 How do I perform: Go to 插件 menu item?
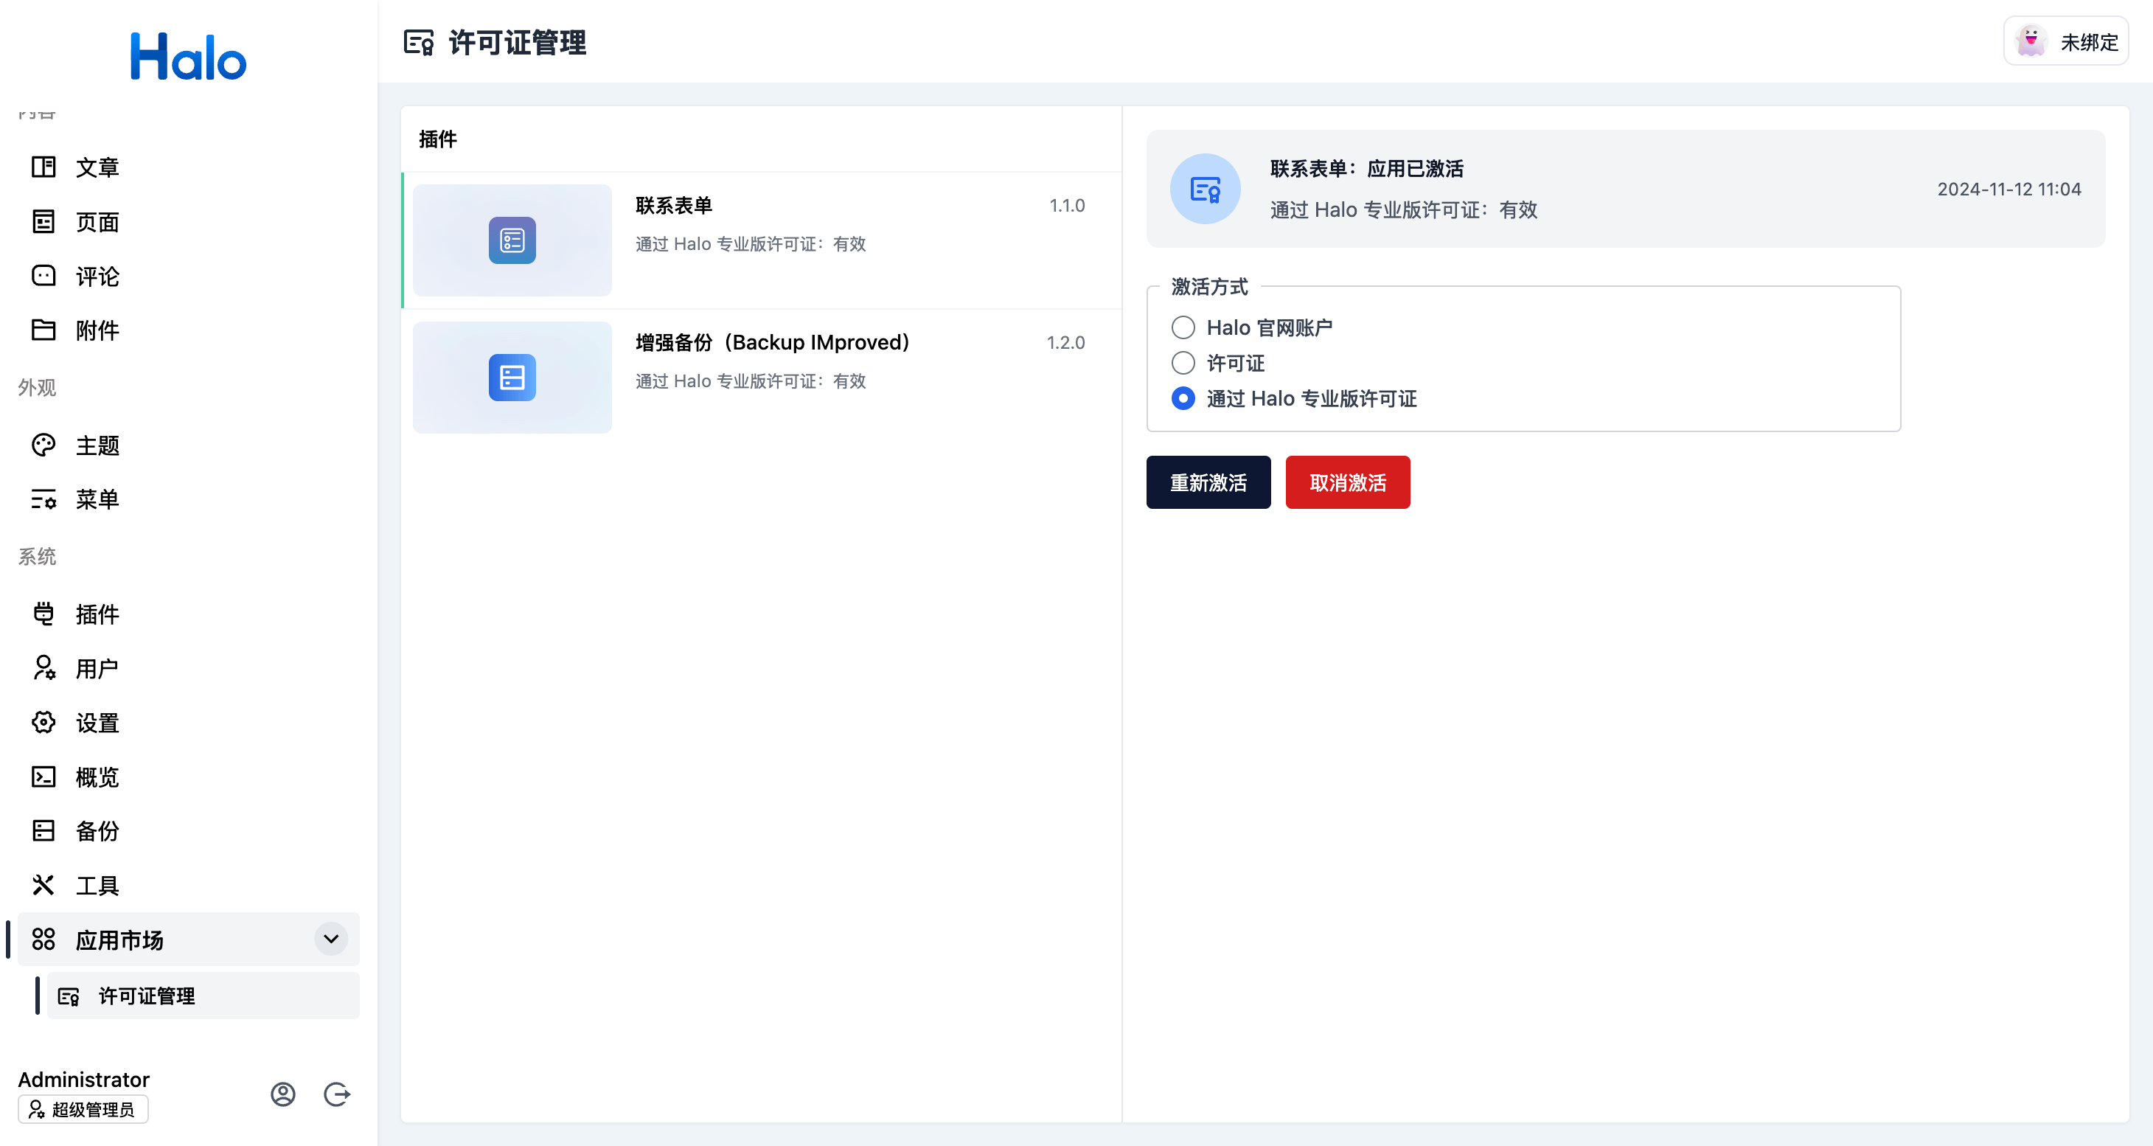188,614
